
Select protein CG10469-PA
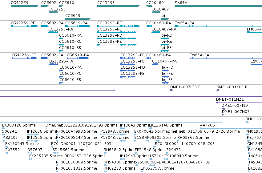click(x=149, y=58)
